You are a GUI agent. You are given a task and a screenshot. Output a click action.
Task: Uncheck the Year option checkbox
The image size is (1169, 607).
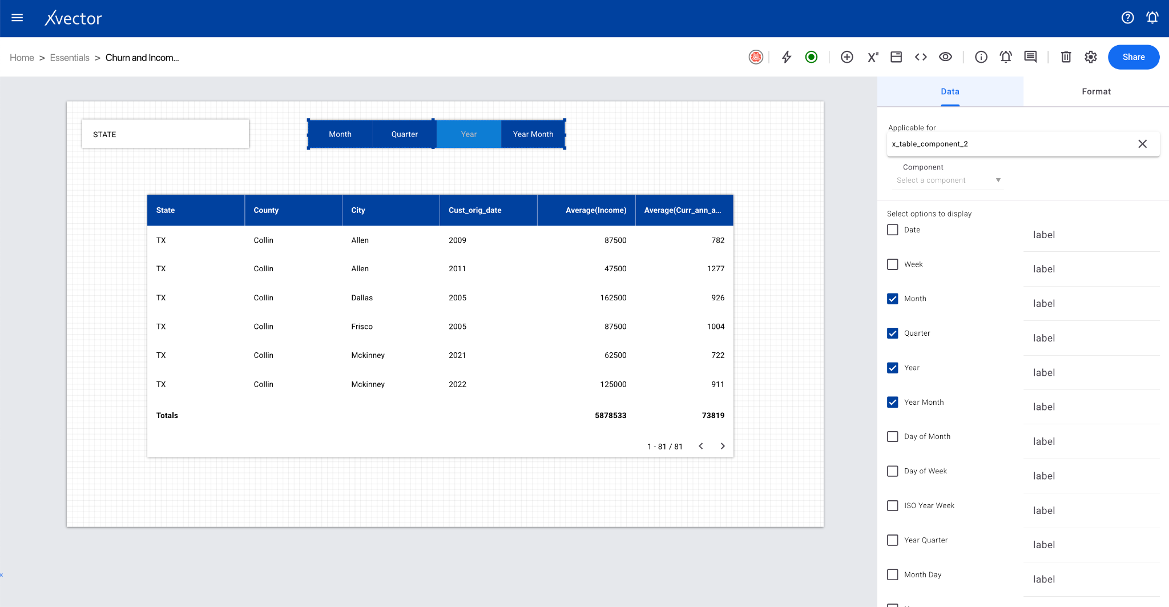click(893, 368)
